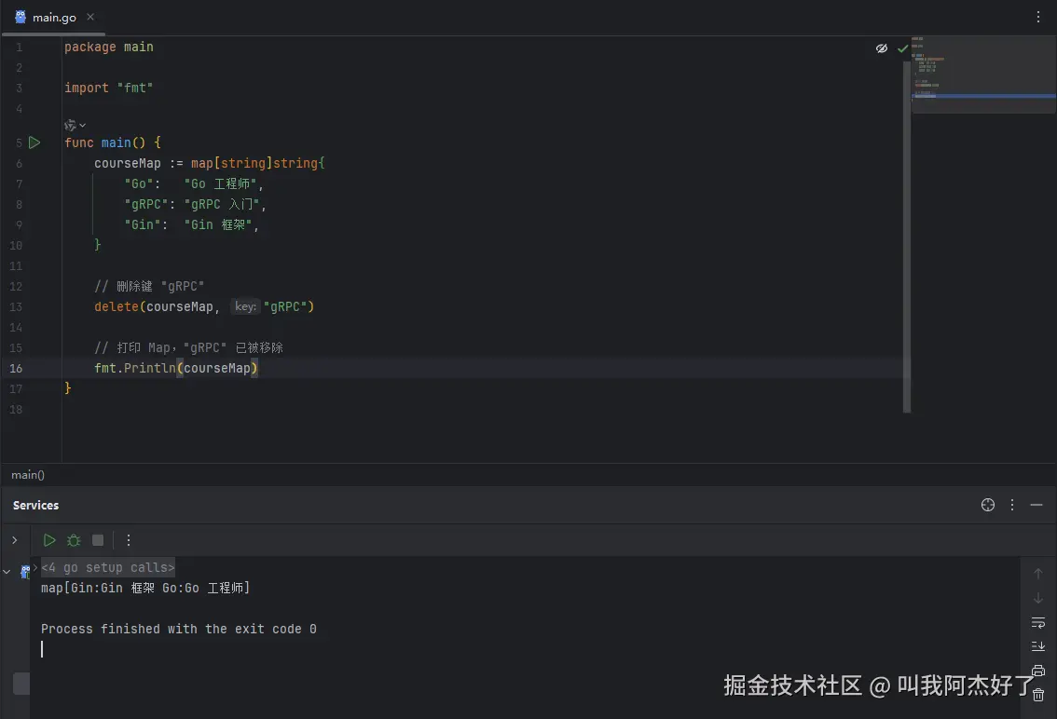The height and width of the screenshot is (719, 1057).
Task: Click the code minimap preview
Action: click(982, 75)
